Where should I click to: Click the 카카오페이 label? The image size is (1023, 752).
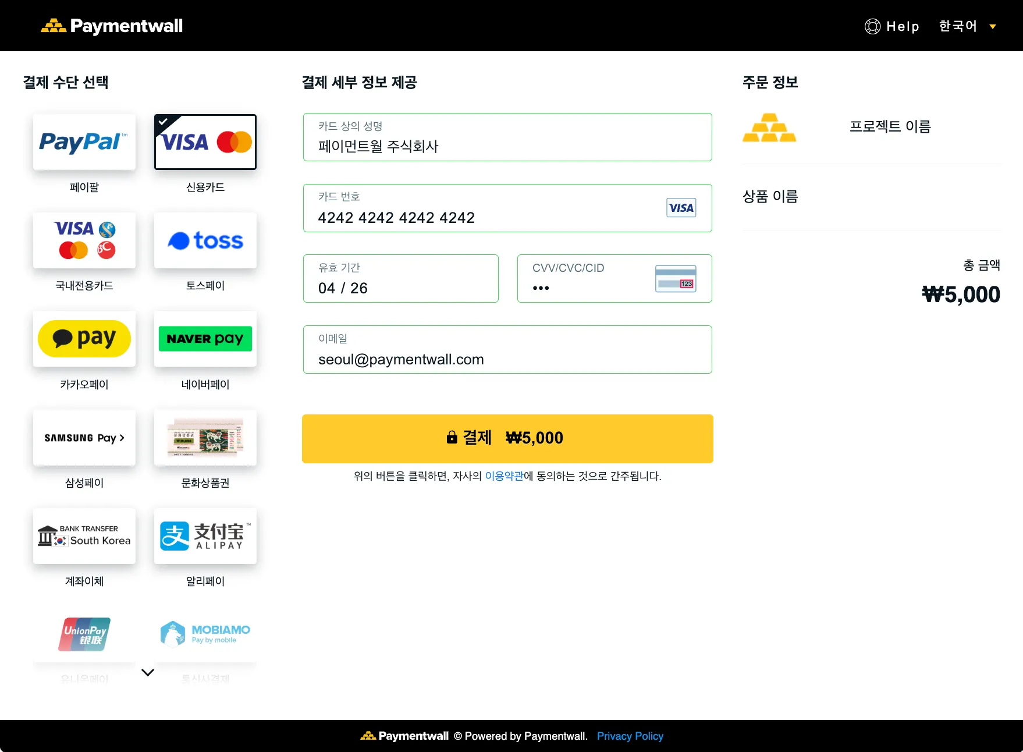point(84,385)
